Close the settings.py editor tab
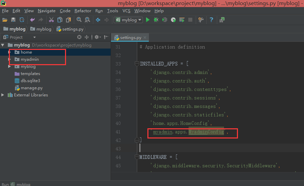The height and width of the screenshot is (186, 304). coord(145,38)
